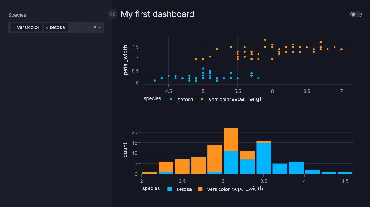This screenshot has height=207, width=370.
Task: Select the tall blue bar at 3.5
Action: (x=263, y=158)
